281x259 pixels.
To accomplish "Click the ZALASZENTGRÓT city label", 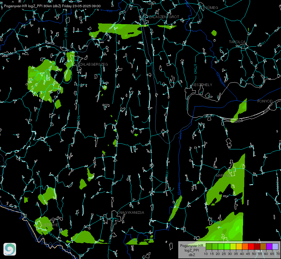I will point(164,17).
